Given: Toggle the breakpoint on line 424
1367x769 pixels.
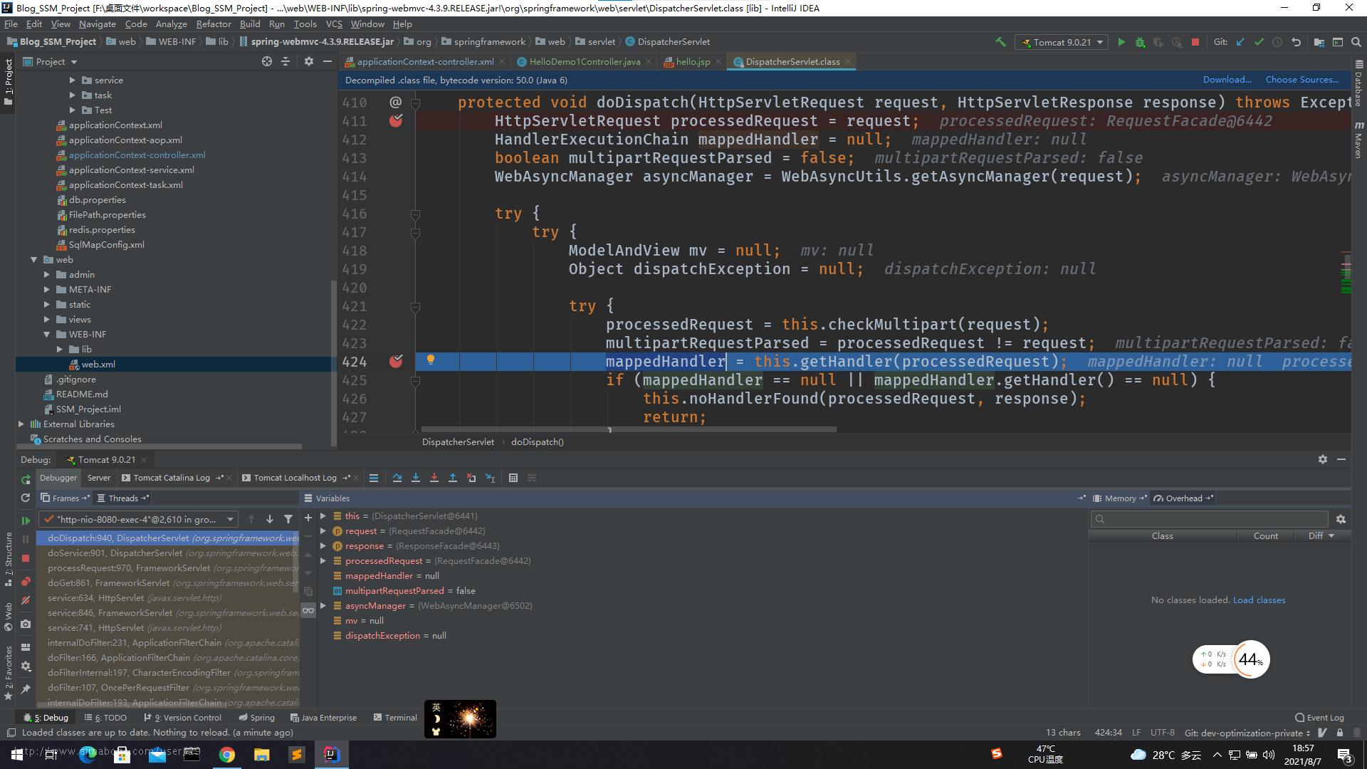Looking at the screenshot, I should click(396, 361).
